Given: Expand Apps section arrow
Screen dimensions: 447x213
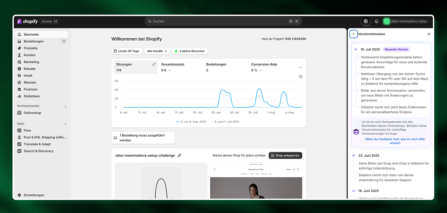Looking at the screenshot, I should coord(65,124).
